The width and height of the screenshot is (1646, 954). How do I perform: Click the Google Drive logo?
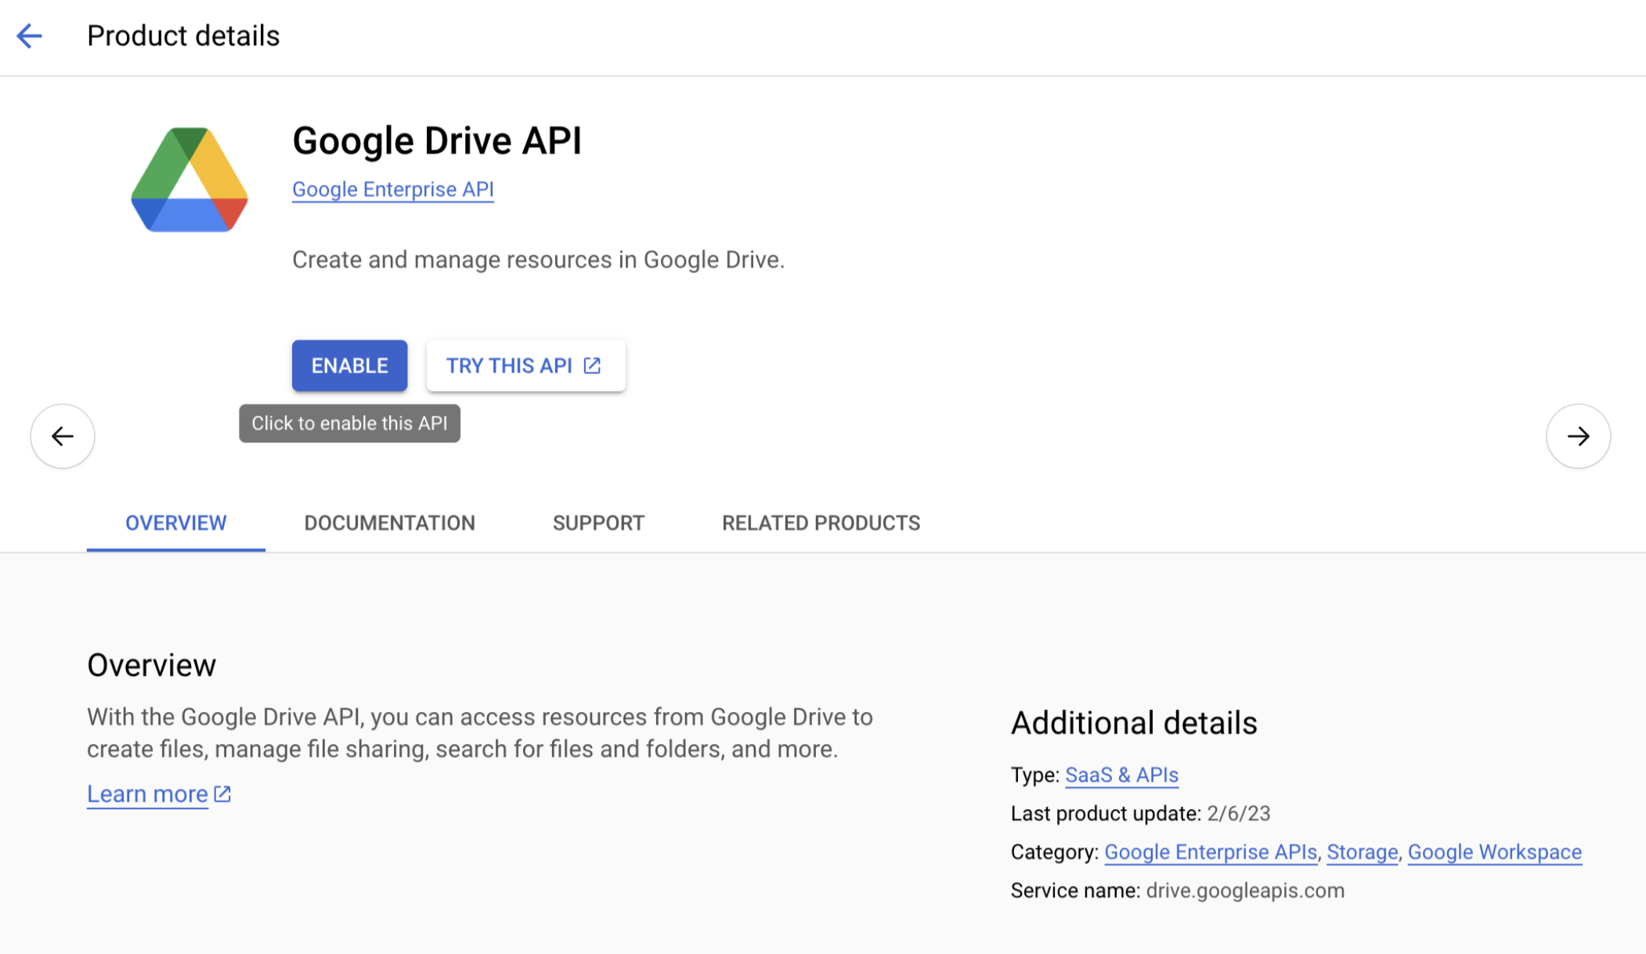point(190,179)
